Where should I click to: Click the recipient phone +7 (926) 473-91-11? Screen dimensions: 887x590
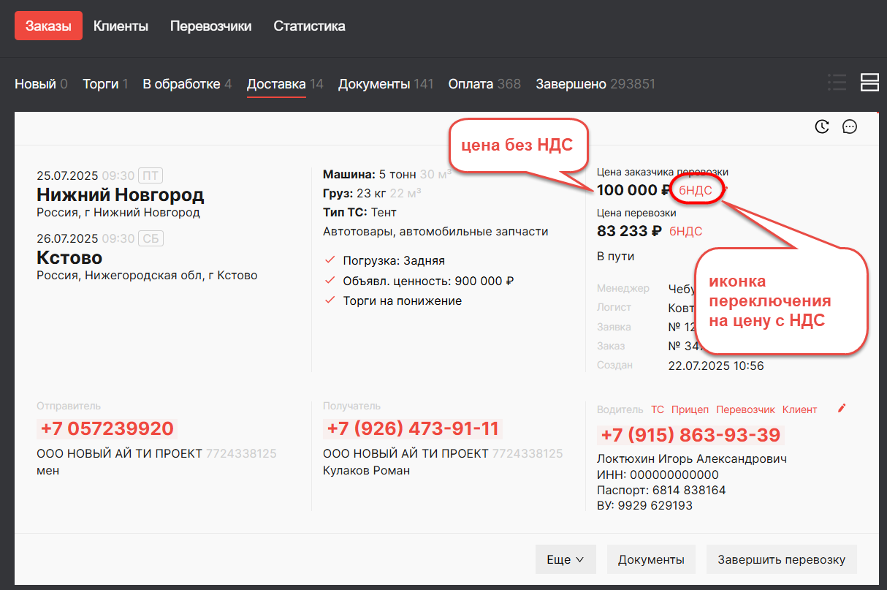click(x=413, y=428)
